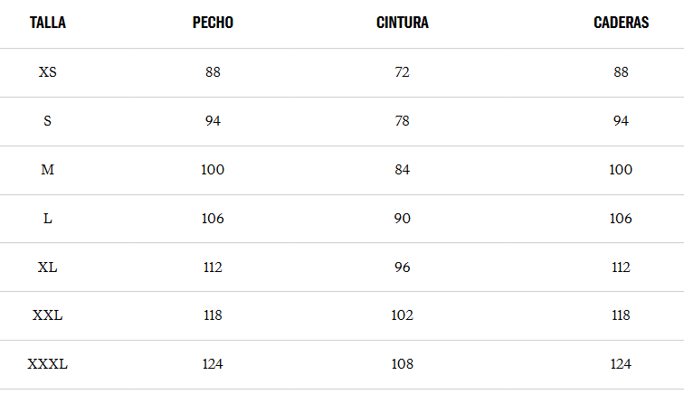Click the S waist value 78
Screen dimensions: 684x394
(x=403, y=121)
